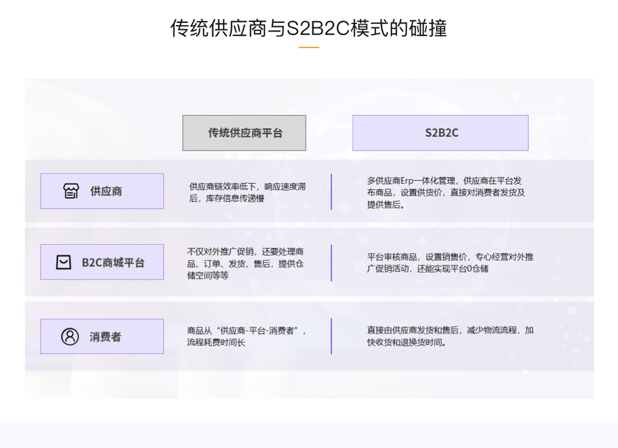
Task: Click the 供应商 row label text
Action: (x=106, y=191)
